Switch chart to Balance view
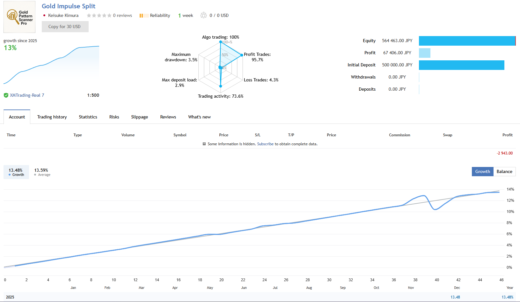Screen dimensions: 520x302 [504, 171]
